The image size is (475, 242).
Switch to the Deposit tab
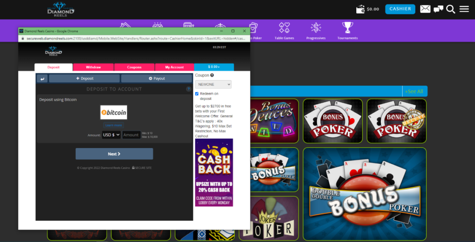point(54,67)
